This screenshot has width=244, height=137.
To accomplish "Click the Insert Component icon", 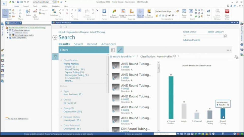I will 114,13.
